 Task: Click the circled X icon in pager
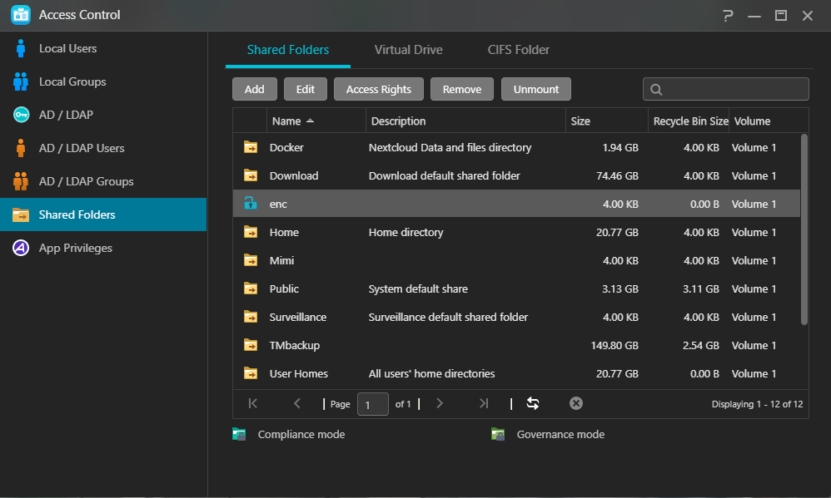(576, 403)
